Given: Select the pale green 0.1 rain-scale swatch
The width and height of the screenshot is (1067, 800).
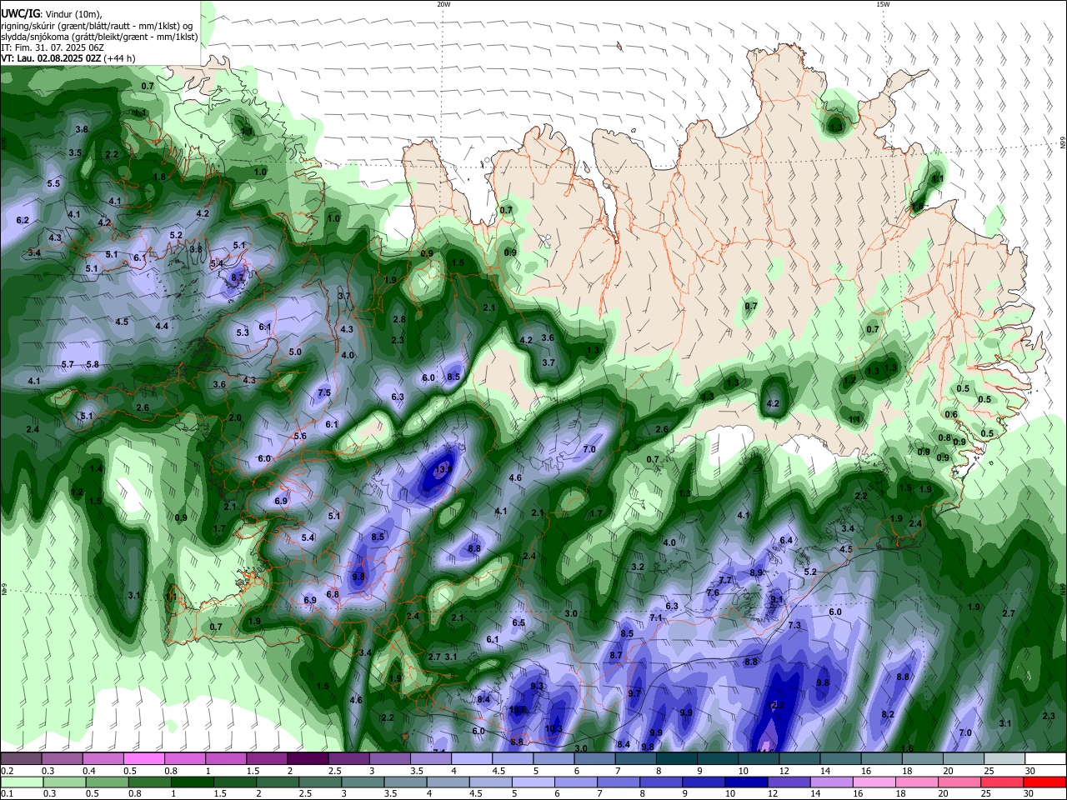Looking at the screenshot, I should [21, 782].
